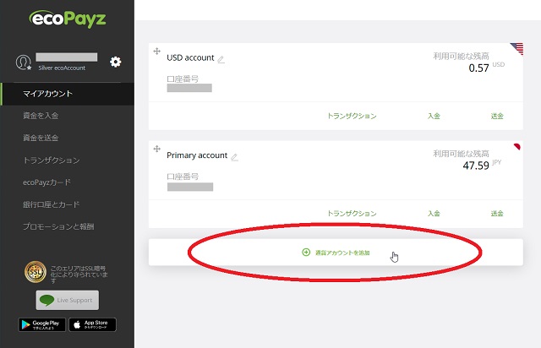View トランザクション for the USD account
541x348 pixels.
click(352, 117)
